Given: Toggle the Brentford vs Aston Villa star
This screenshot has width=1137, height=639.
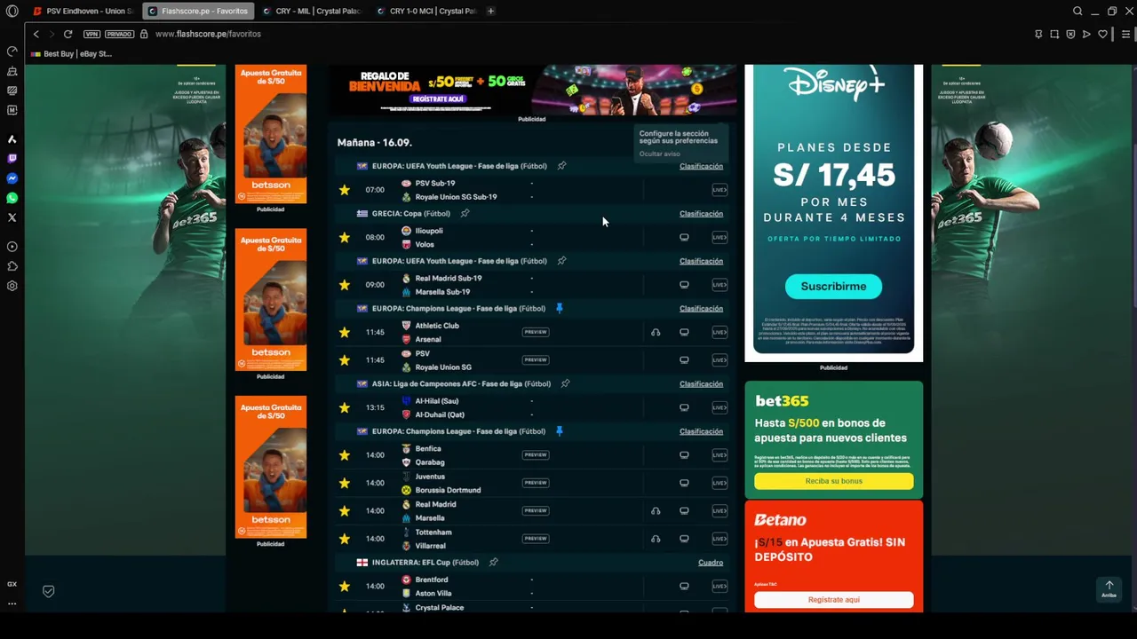Looking at the screenshot, I should coord(345,586).
